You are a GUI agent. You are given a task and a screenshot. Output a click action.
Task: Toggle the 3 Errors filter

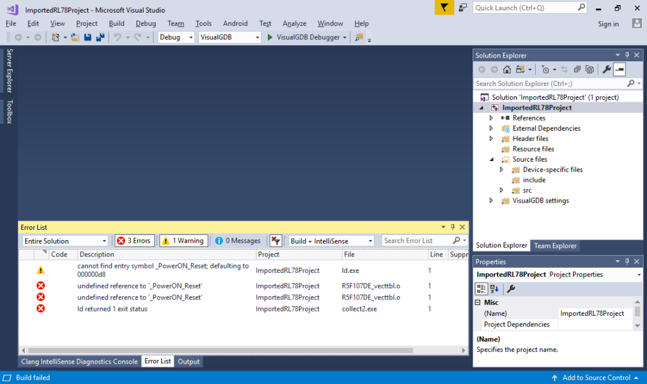(134, 240)
